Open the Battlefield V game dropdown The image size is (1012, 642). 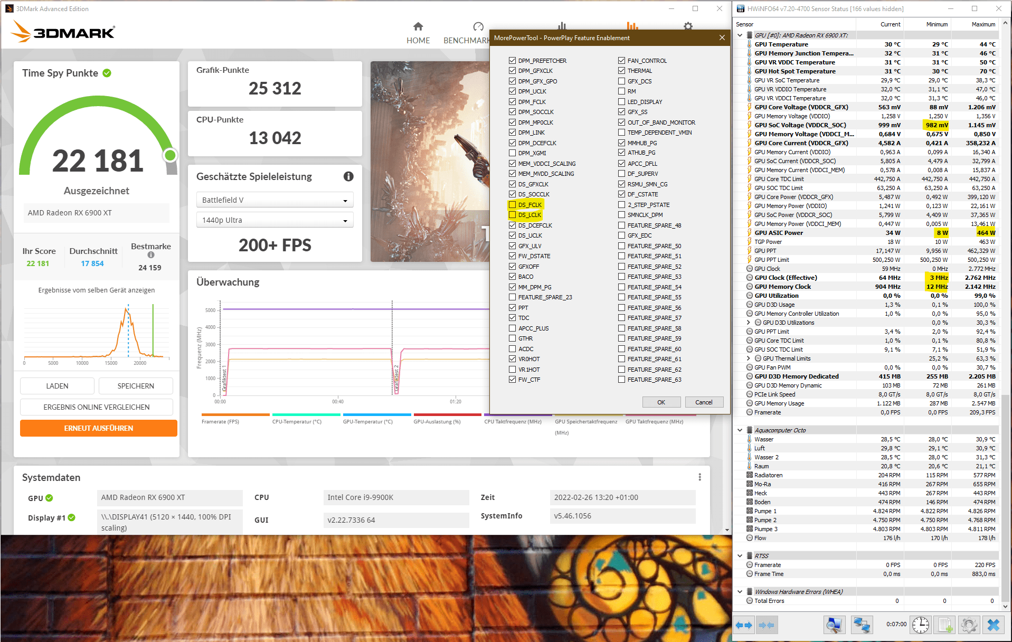point(275,200)
